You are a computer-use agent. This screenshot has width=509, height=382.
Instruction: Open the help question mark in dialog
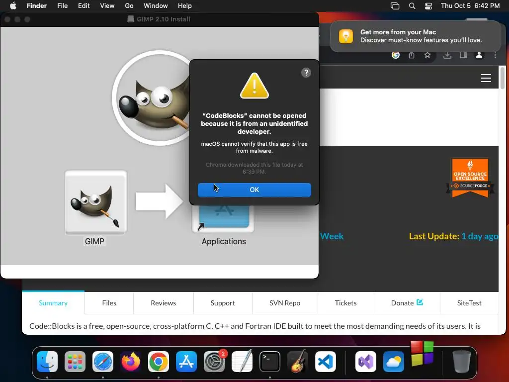click(306, 73)
